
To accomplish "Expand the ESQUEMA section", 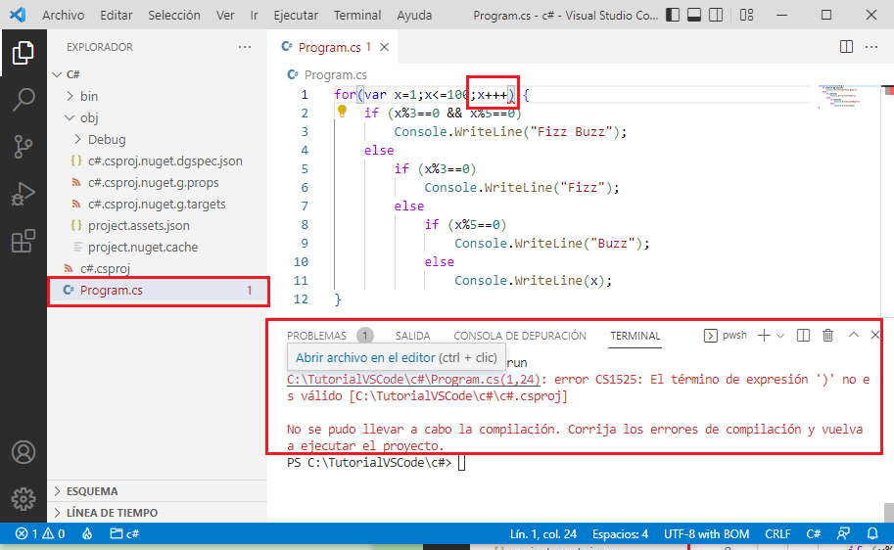I will point(157,490).
